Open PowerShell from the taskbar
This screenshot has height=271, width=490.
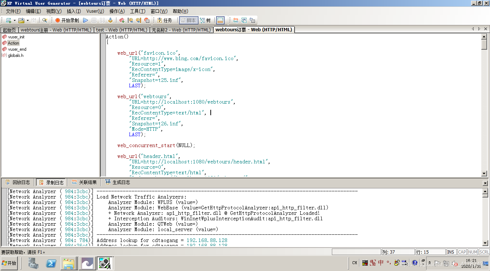point(51,263)
